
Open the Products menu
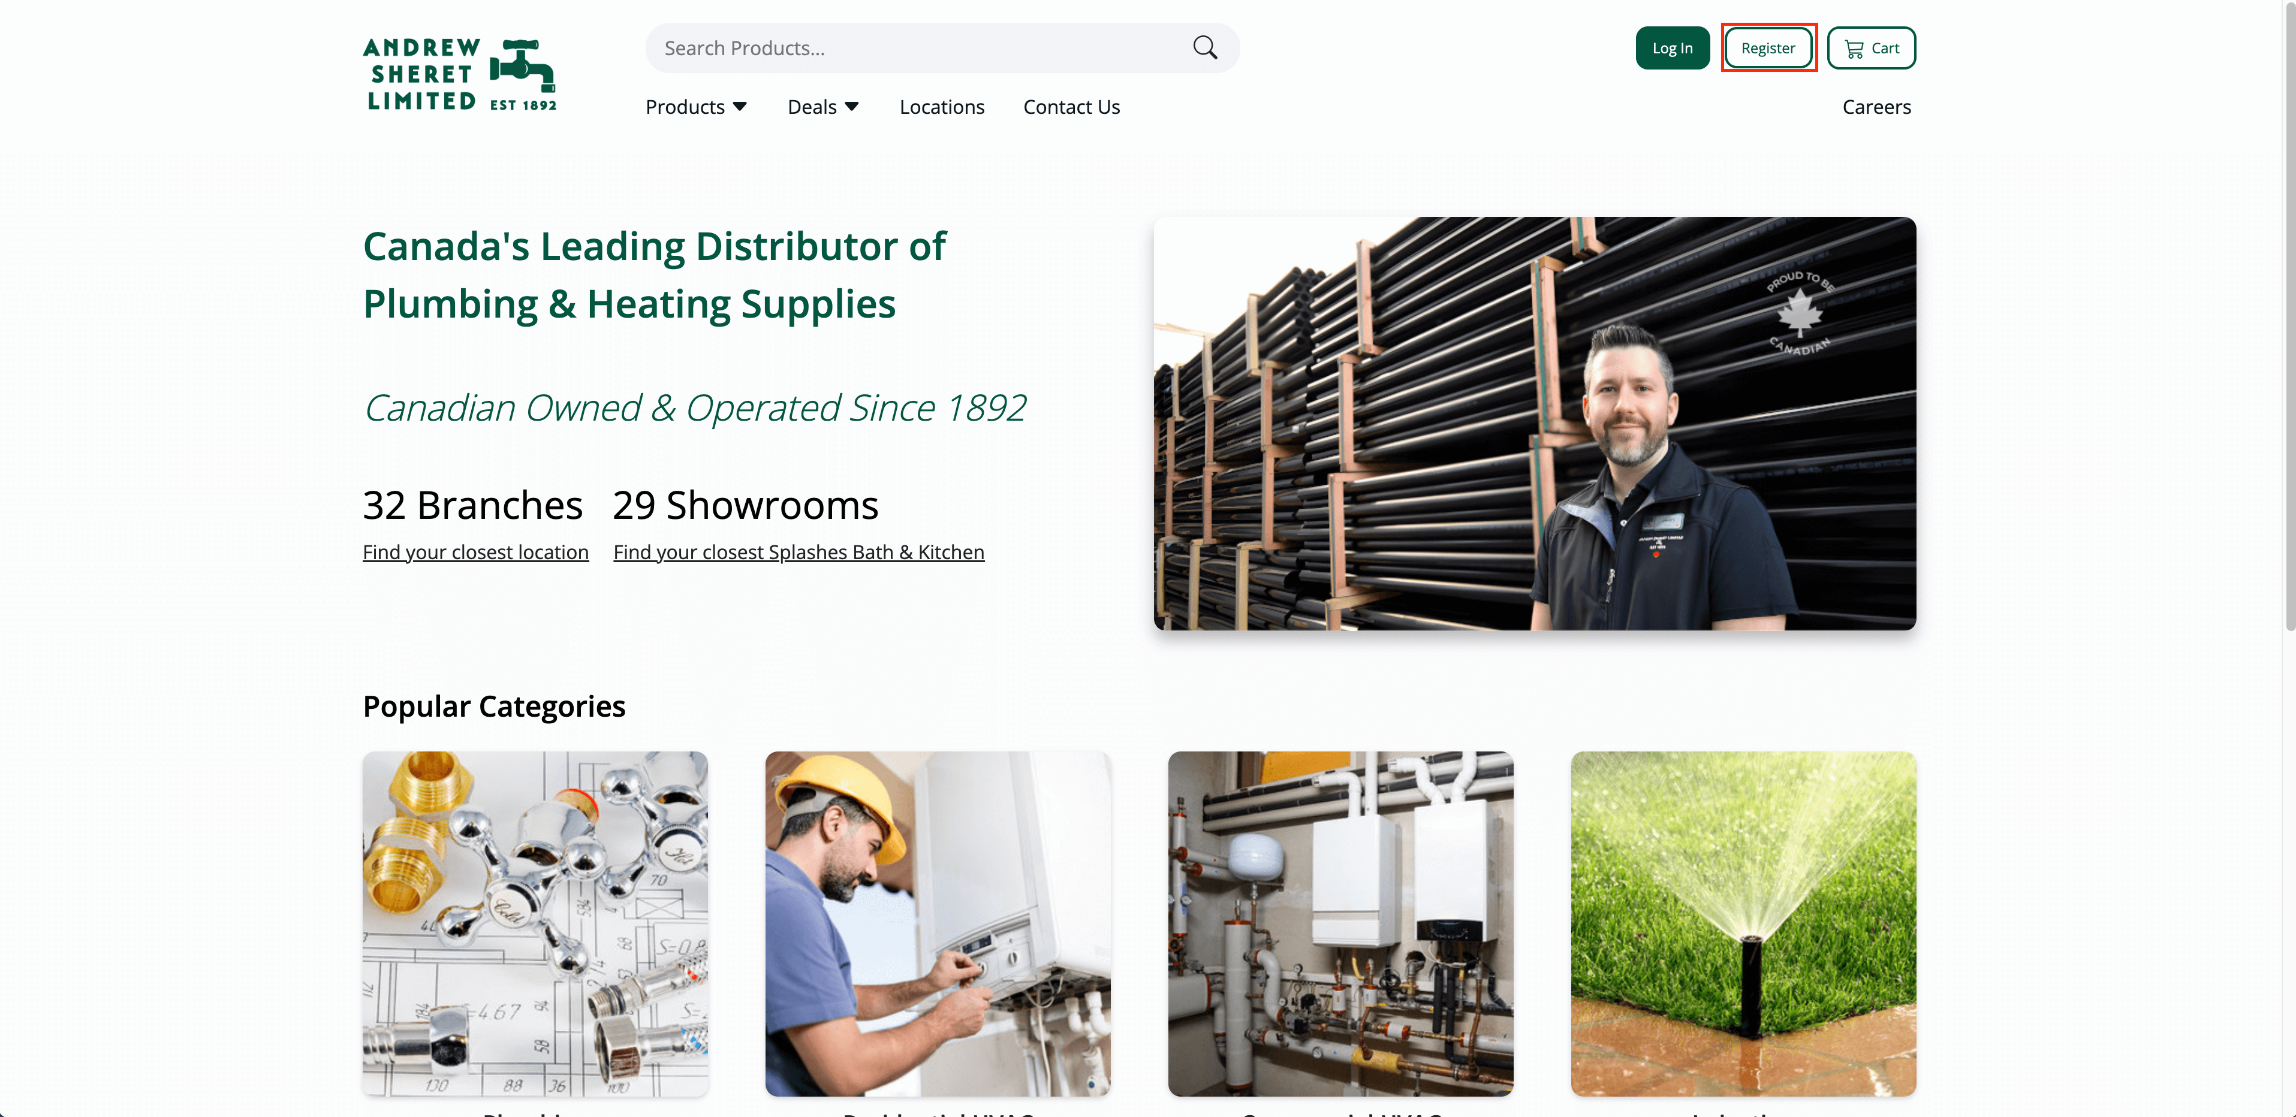(696, 107)
